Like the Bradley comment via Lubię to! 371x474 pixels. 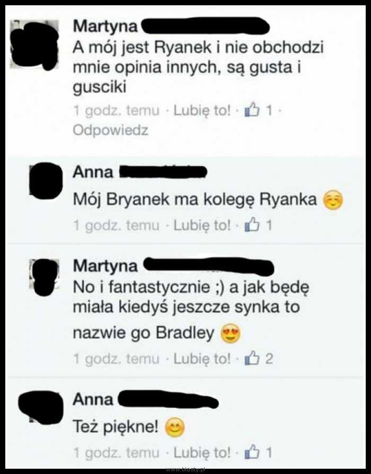202,359
